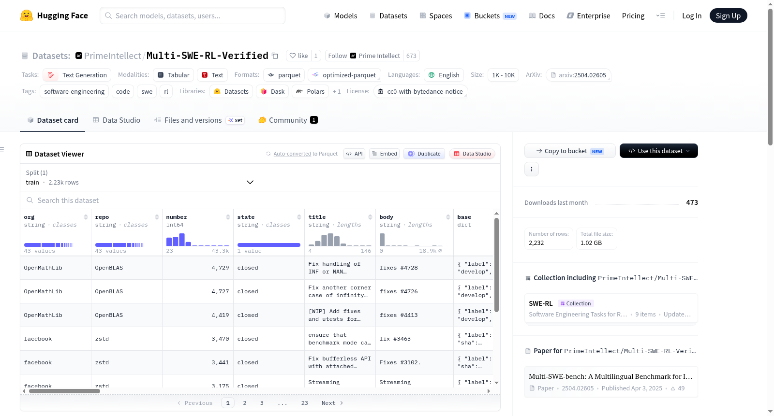This screenshot has height=416, width=774.
Task: Go to Datasets in top navigation
Action: pyautogui.click(x=388, y=15)
